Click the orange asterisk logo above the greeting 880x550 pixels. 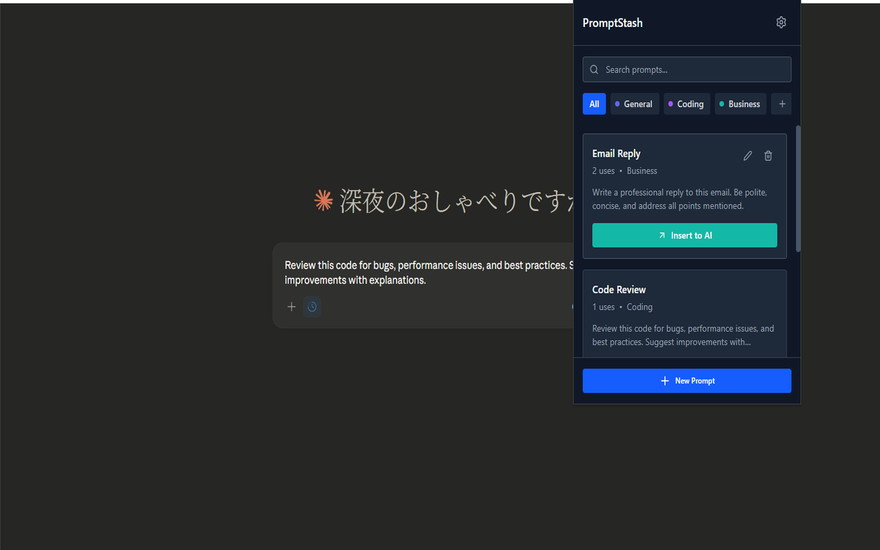pos(323,199)
